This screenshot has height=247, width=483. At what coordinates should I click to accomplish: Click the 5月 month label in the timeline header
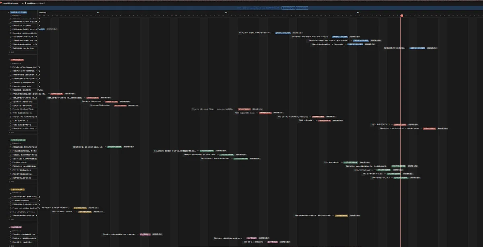(x=227, y=12)
